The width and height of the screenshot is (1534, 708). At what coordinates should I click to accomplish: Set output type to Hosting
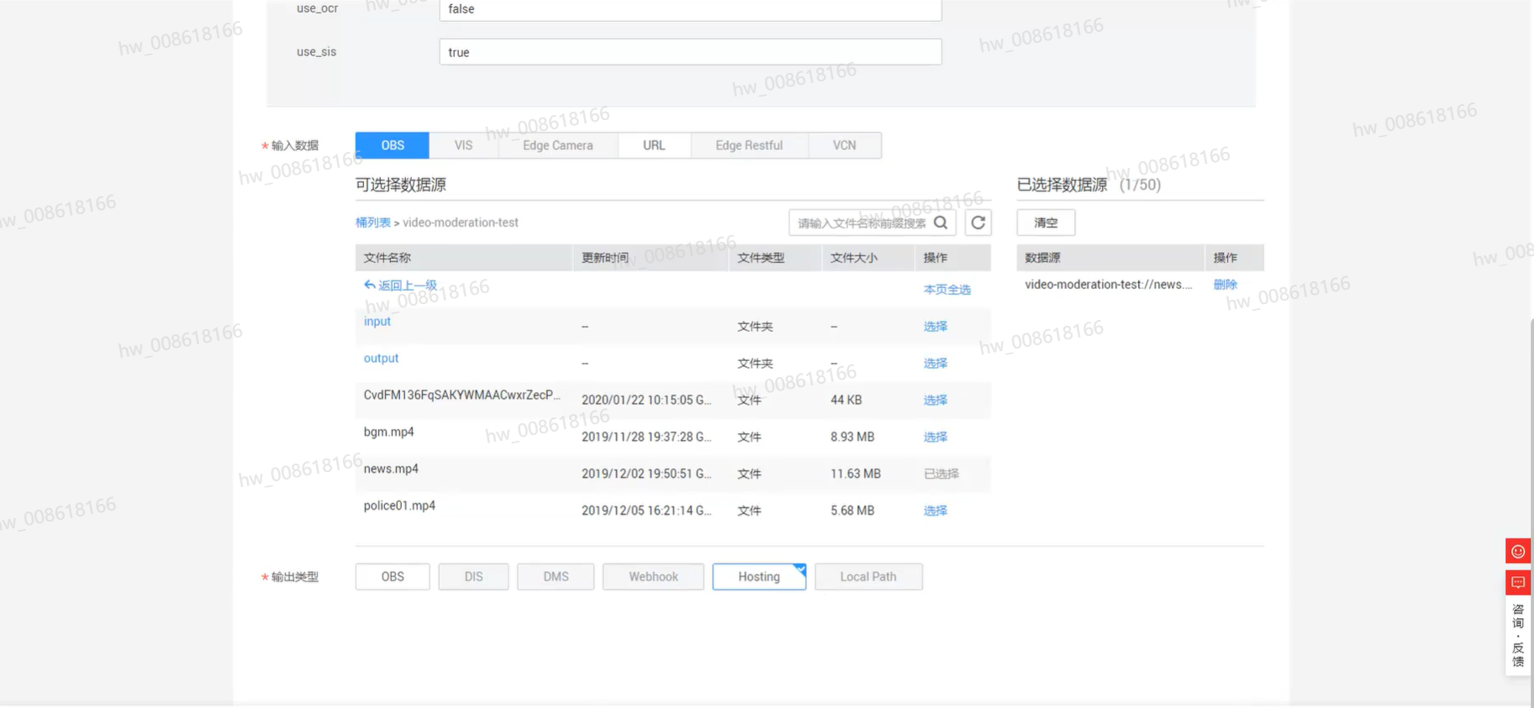(x=759, y=577)
